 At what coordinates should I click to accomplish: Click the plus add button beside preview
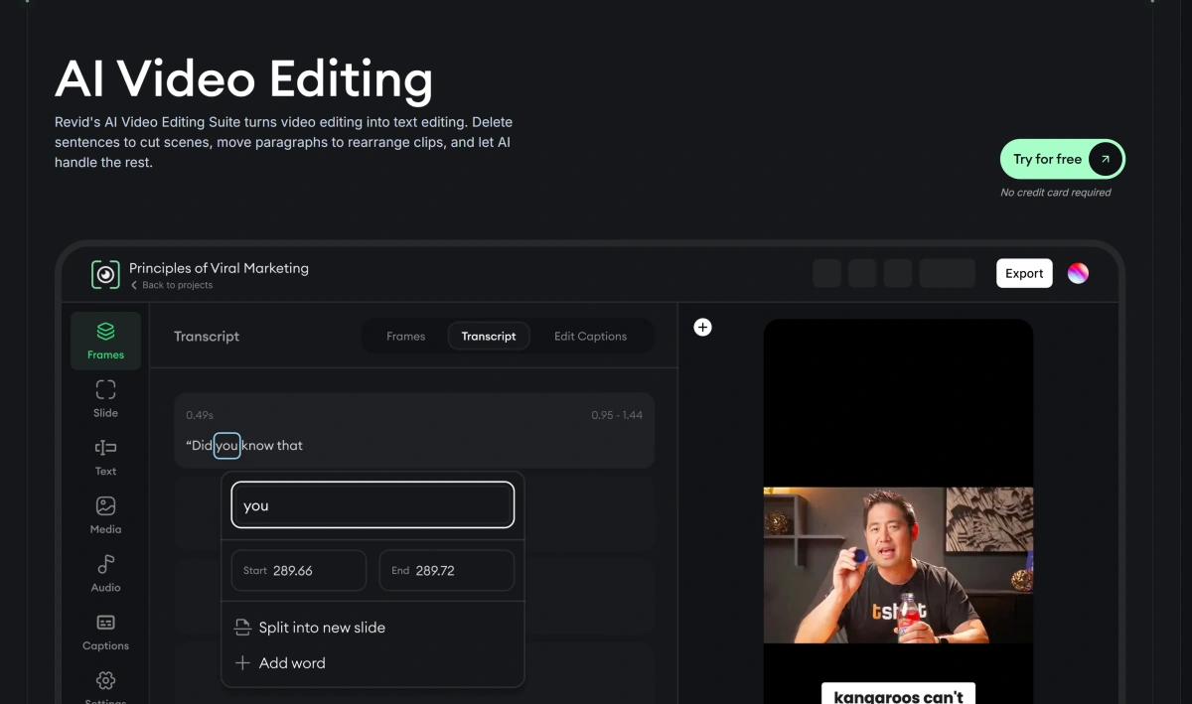click(702, 327)
